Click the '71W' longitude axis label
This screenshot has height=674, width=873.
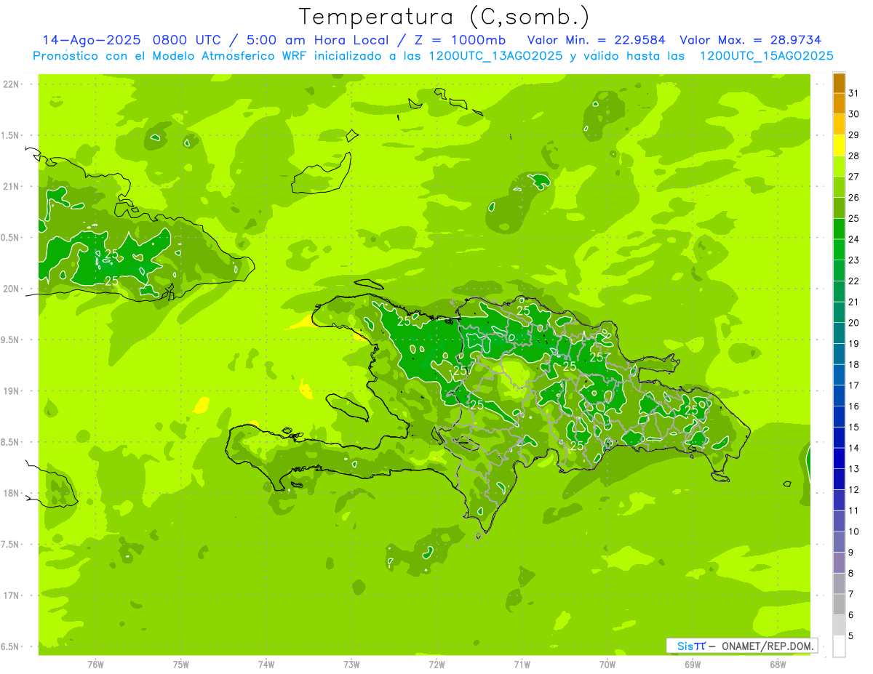[522, 665]
